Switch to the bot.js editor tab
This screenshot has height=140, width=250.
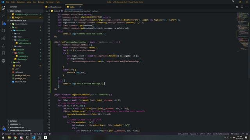[x=72, y=7]
